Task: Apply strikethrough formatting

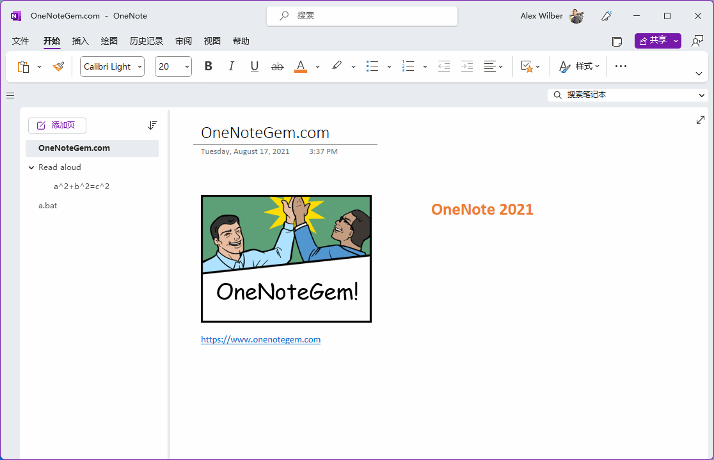Action: point(277,66)
